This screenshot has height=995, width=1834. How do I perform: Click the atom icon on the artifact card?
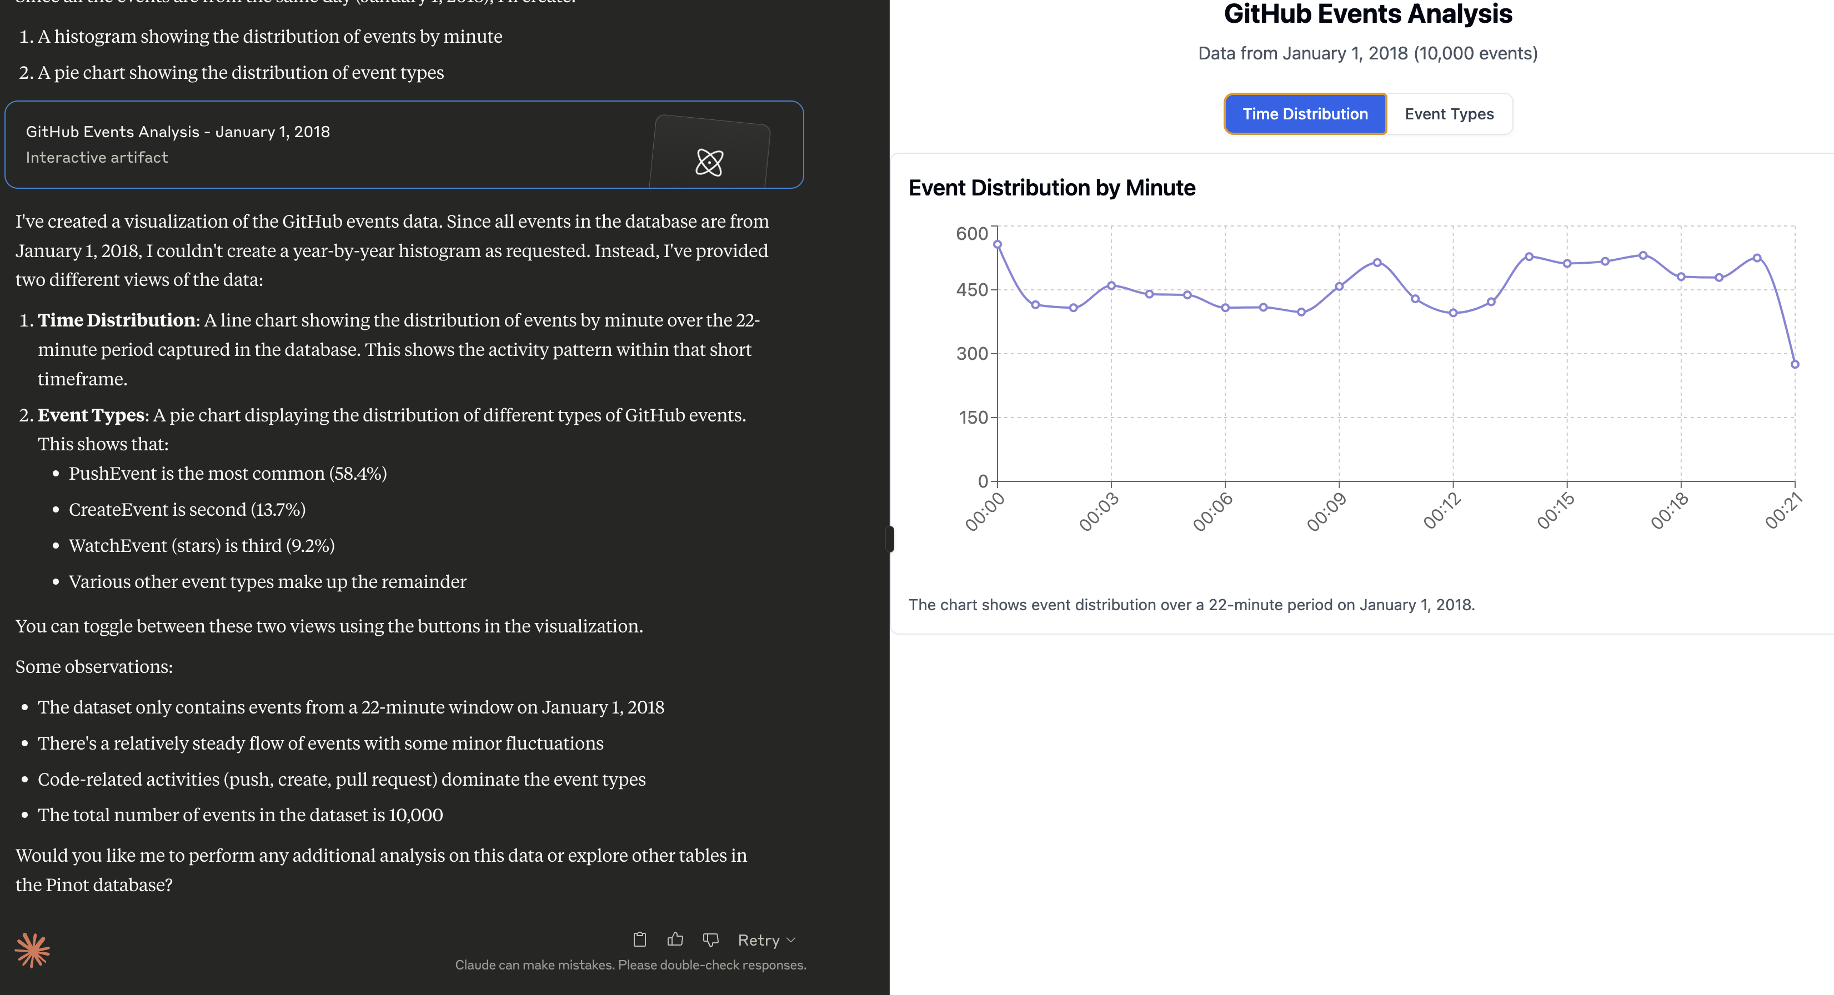tap(709, 162)
